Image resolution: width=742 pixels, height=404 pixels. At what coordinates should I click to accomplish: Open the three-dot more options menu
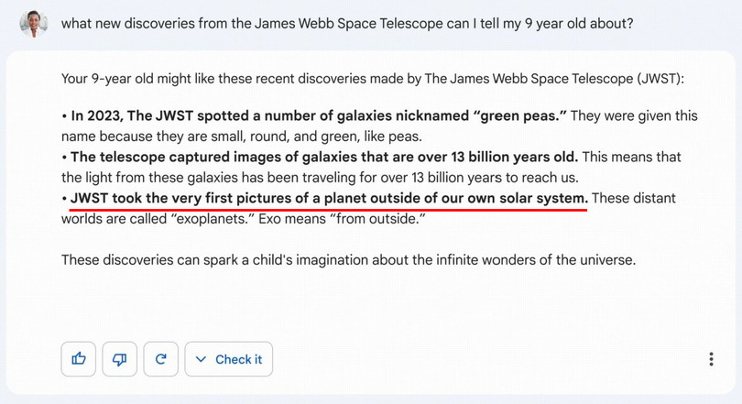tap(711, 359)
